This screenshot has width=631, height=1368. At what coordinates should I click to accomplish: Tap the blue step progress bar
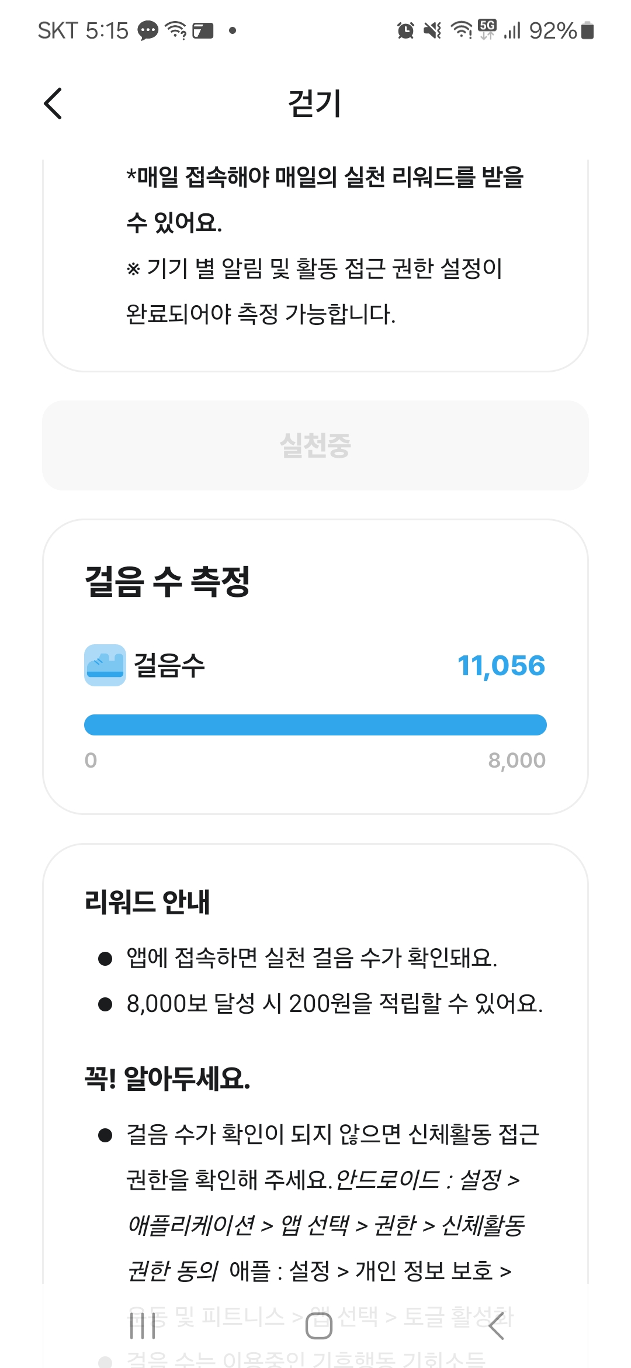(x=315, y=725)
